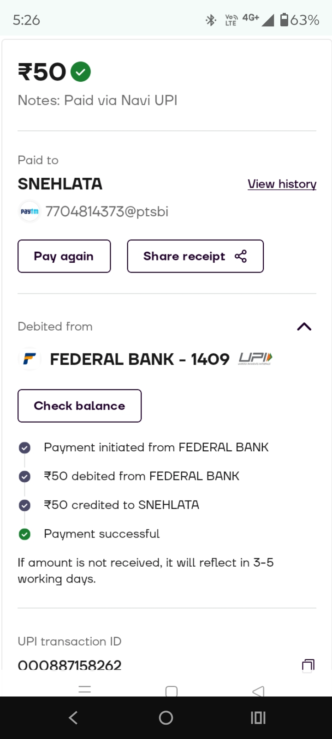Copy the UPI transaction ID

(x=308, y=665)
